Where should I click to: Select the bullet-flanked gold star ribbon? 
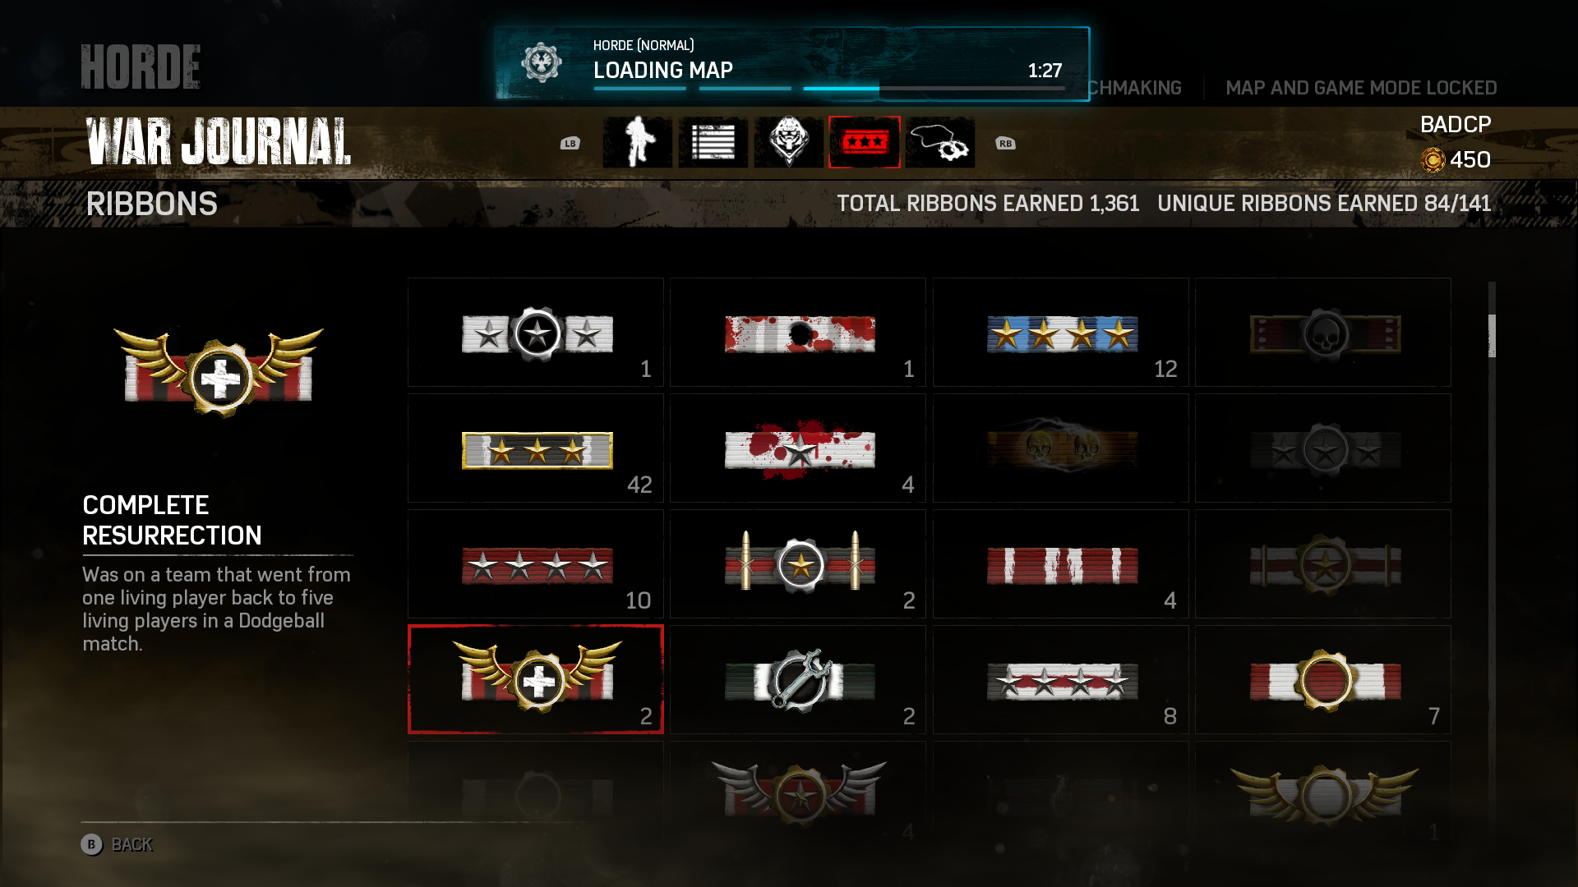pos(798,563)
